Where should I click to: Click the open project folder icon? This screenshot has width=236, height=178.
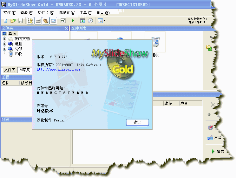(x=13, y=21)
